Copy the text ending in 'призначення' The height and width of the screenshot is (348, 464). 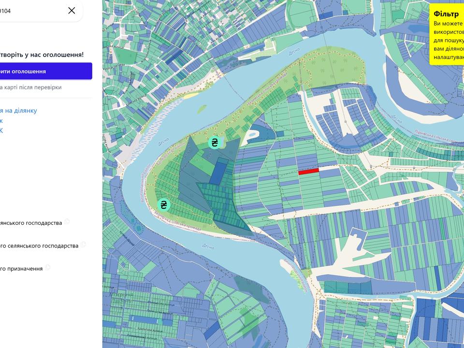click(48, 267)
